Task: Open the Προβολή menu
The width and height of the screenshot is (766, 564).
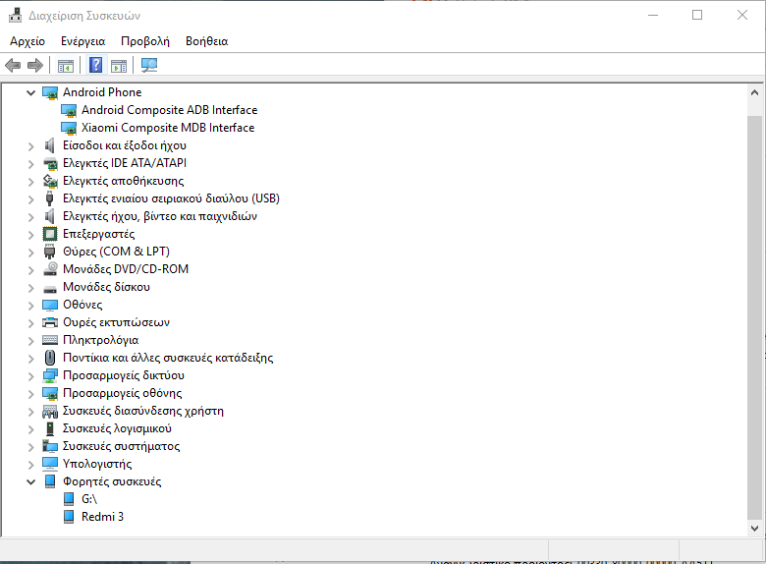Action: (x=145, y=41)
